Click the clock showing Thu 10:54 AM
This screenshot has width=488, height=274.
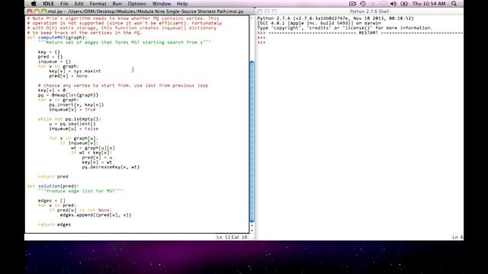[429, 4]
